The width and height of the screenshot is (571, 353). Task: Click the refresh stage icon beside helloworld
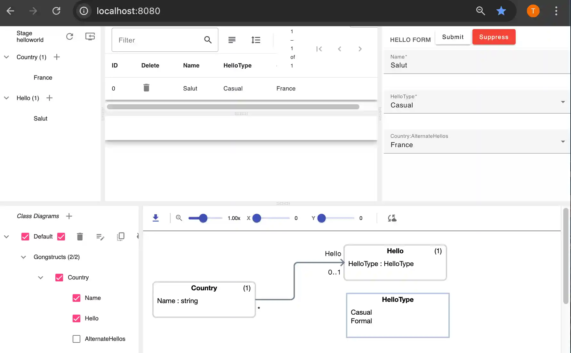pyautogui.click(x=69, y=36)
